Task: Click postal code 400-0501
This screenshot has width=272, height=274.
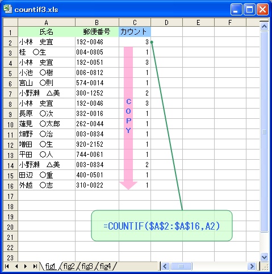Action: 97,175
